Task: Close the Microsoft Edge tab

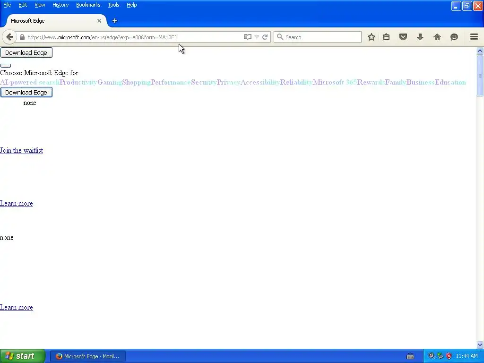Action: [x=99, y=21]
